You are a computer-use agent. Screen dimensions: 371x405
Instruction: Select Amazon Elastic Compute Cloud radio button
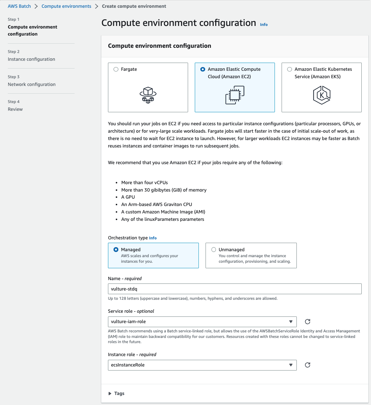(x=203, y=69)
